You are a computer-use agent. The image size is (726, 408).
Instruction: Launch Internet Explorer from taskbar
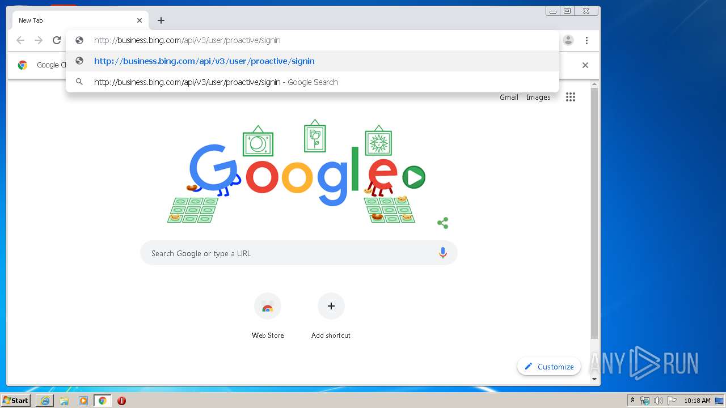(x=45, y=401)
